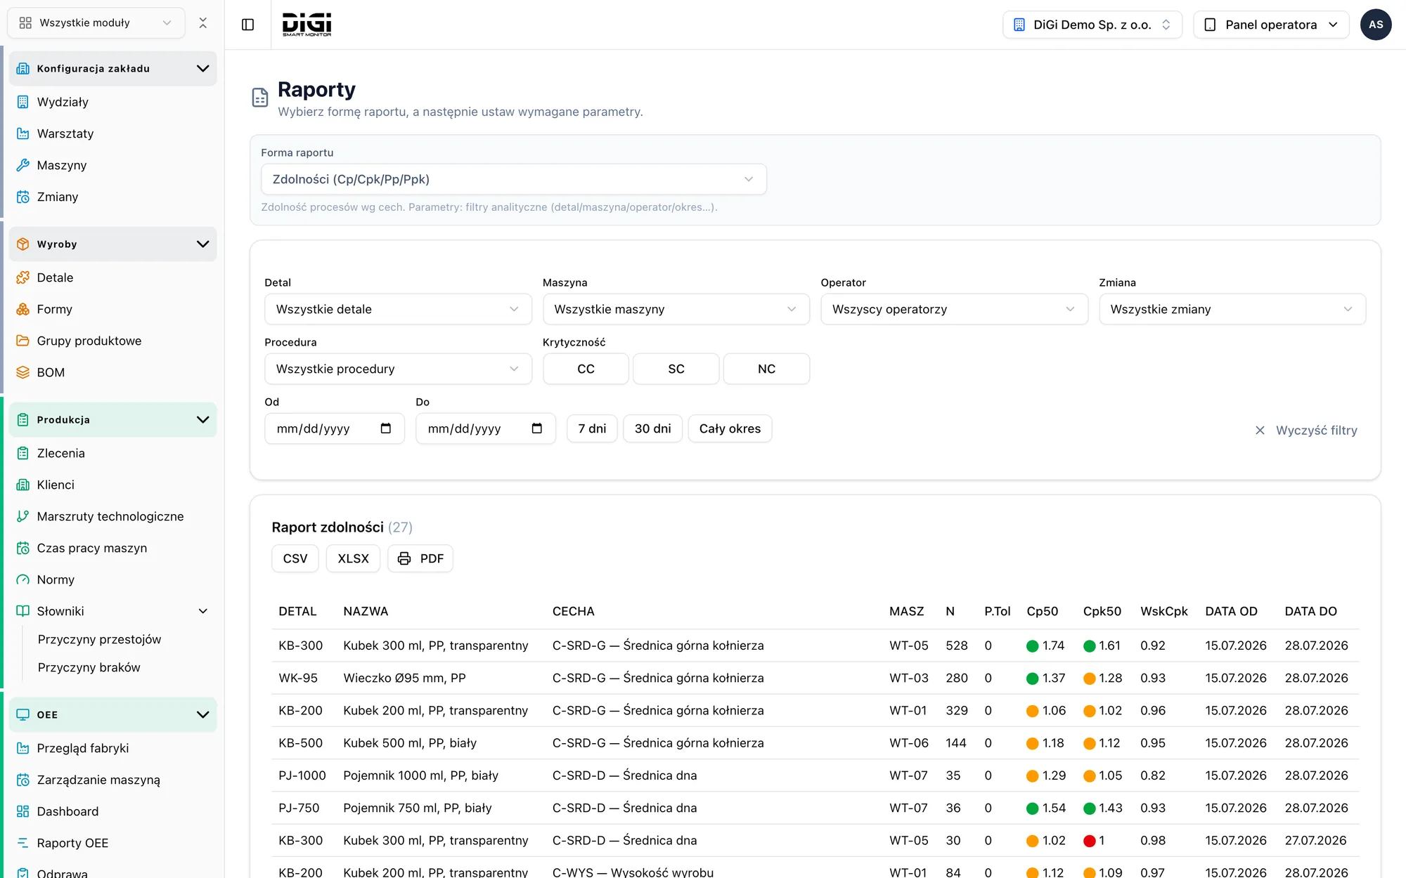Open the Wszyscy operatorzy dropdown
Image resolution: width=1406 pixels, height=878 pixels.
pyautogui.click(x=954, y=309)
